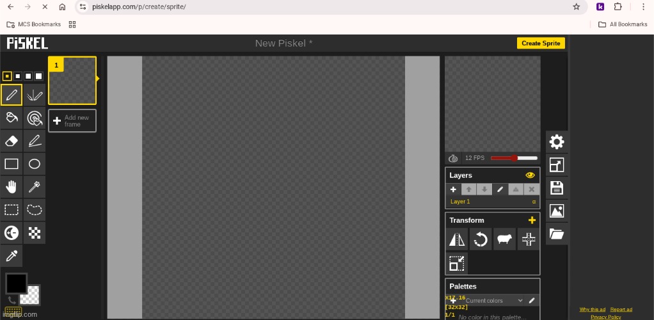
Task: Create a new palette with plus
Action: 453,300
